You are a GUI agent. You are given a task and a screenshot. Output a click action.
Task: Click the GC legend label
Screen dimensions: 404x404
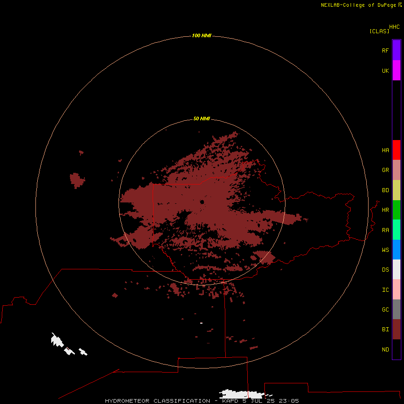tap(385, 309)
